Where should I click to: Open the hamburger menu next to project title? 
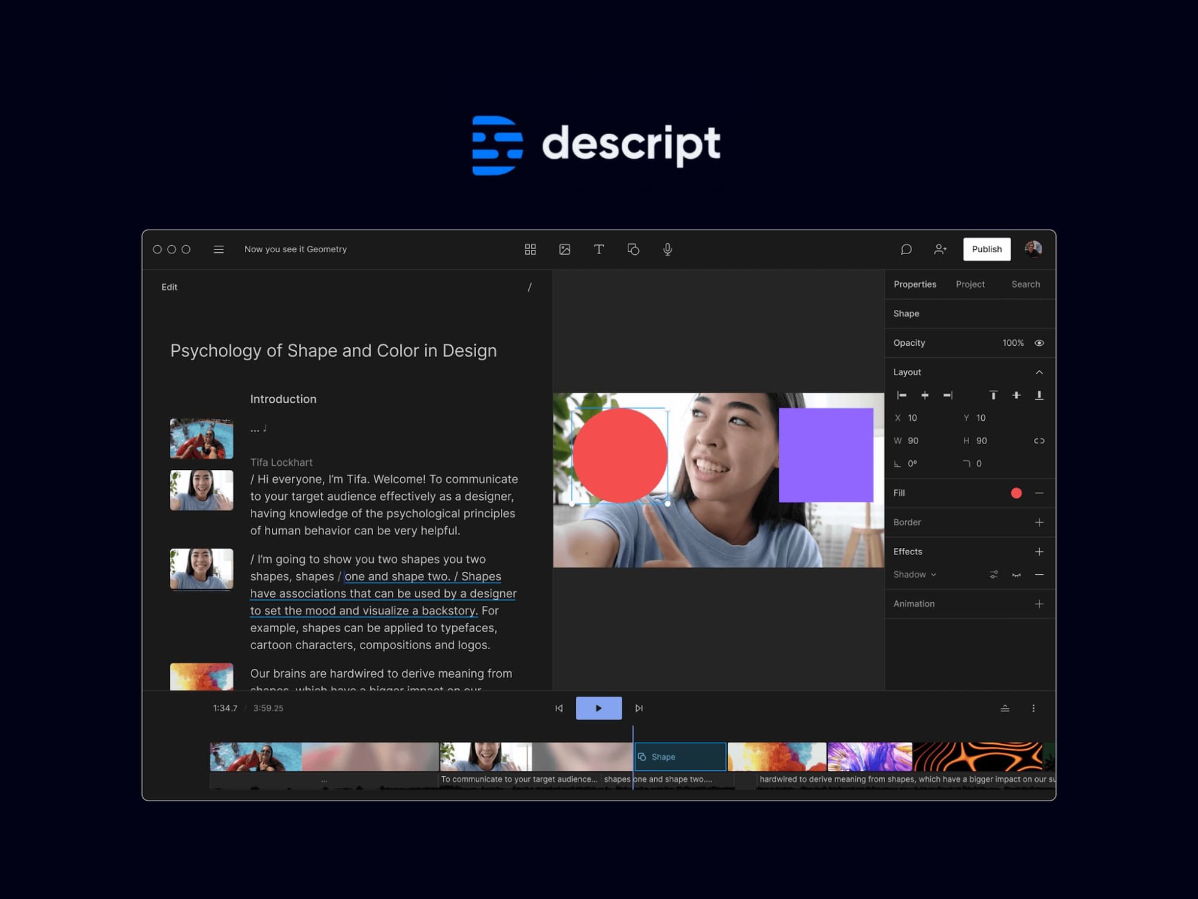coord(219,249)
